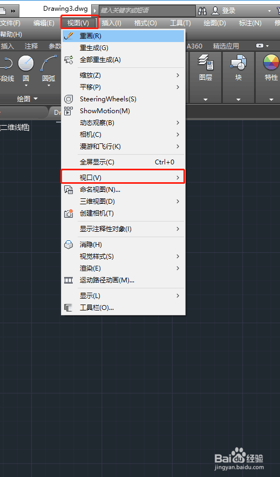The height and width of the screenshot is (477, 280).
Task: Open the 工具(T) menu
Action: coord(180,23)
